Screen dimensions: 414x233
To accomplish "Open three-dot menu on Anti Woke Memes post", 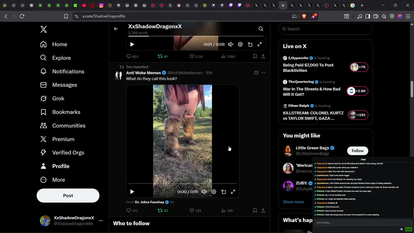I will [263, 73].
